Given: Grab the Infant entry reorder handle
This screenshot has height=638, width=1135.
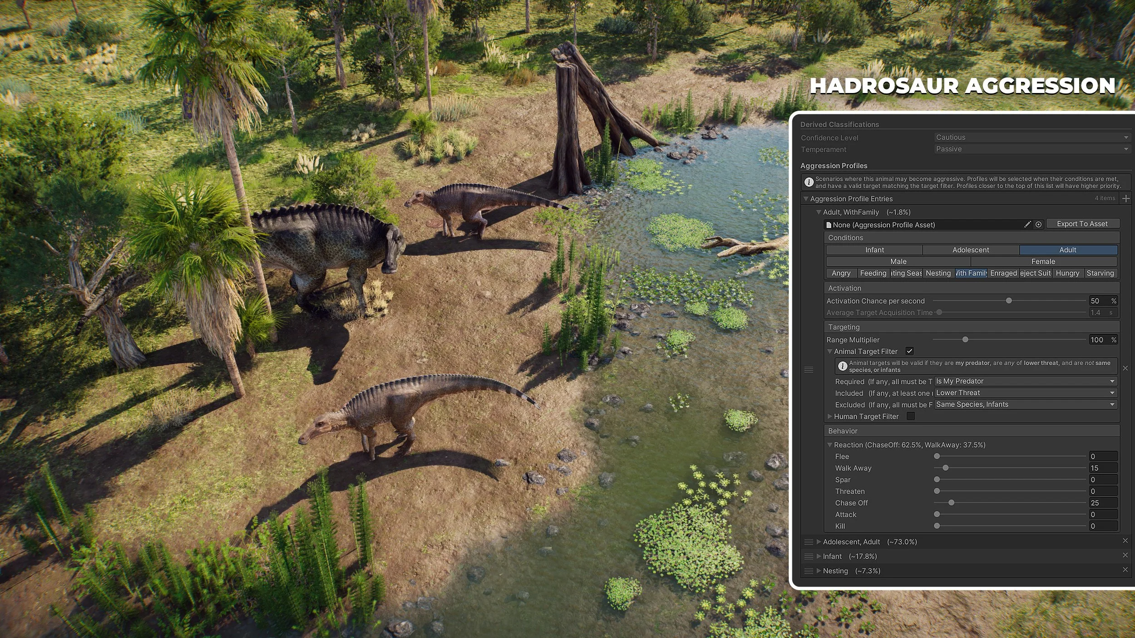Looking at the screenshot, I should pyautogui.click(x=808, y=556).
